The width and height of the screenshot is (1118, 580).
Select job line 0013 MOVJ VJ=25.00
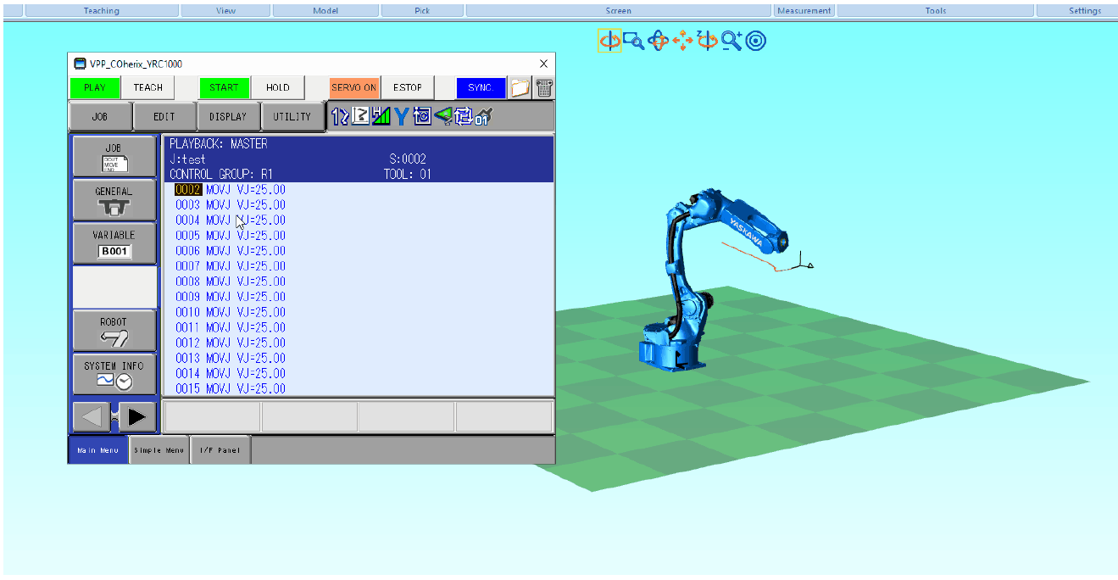pyautogui.click(x=231, y=358)
